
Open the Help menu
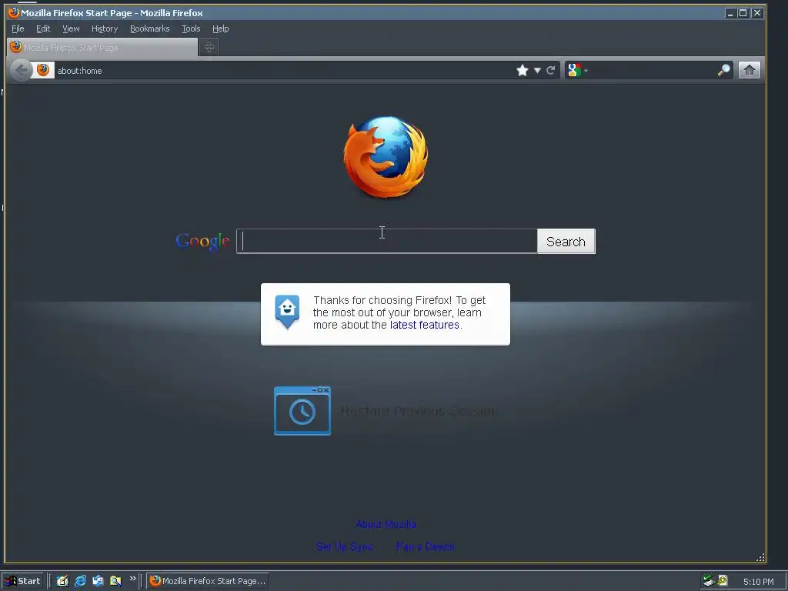[x=220, y=28]
